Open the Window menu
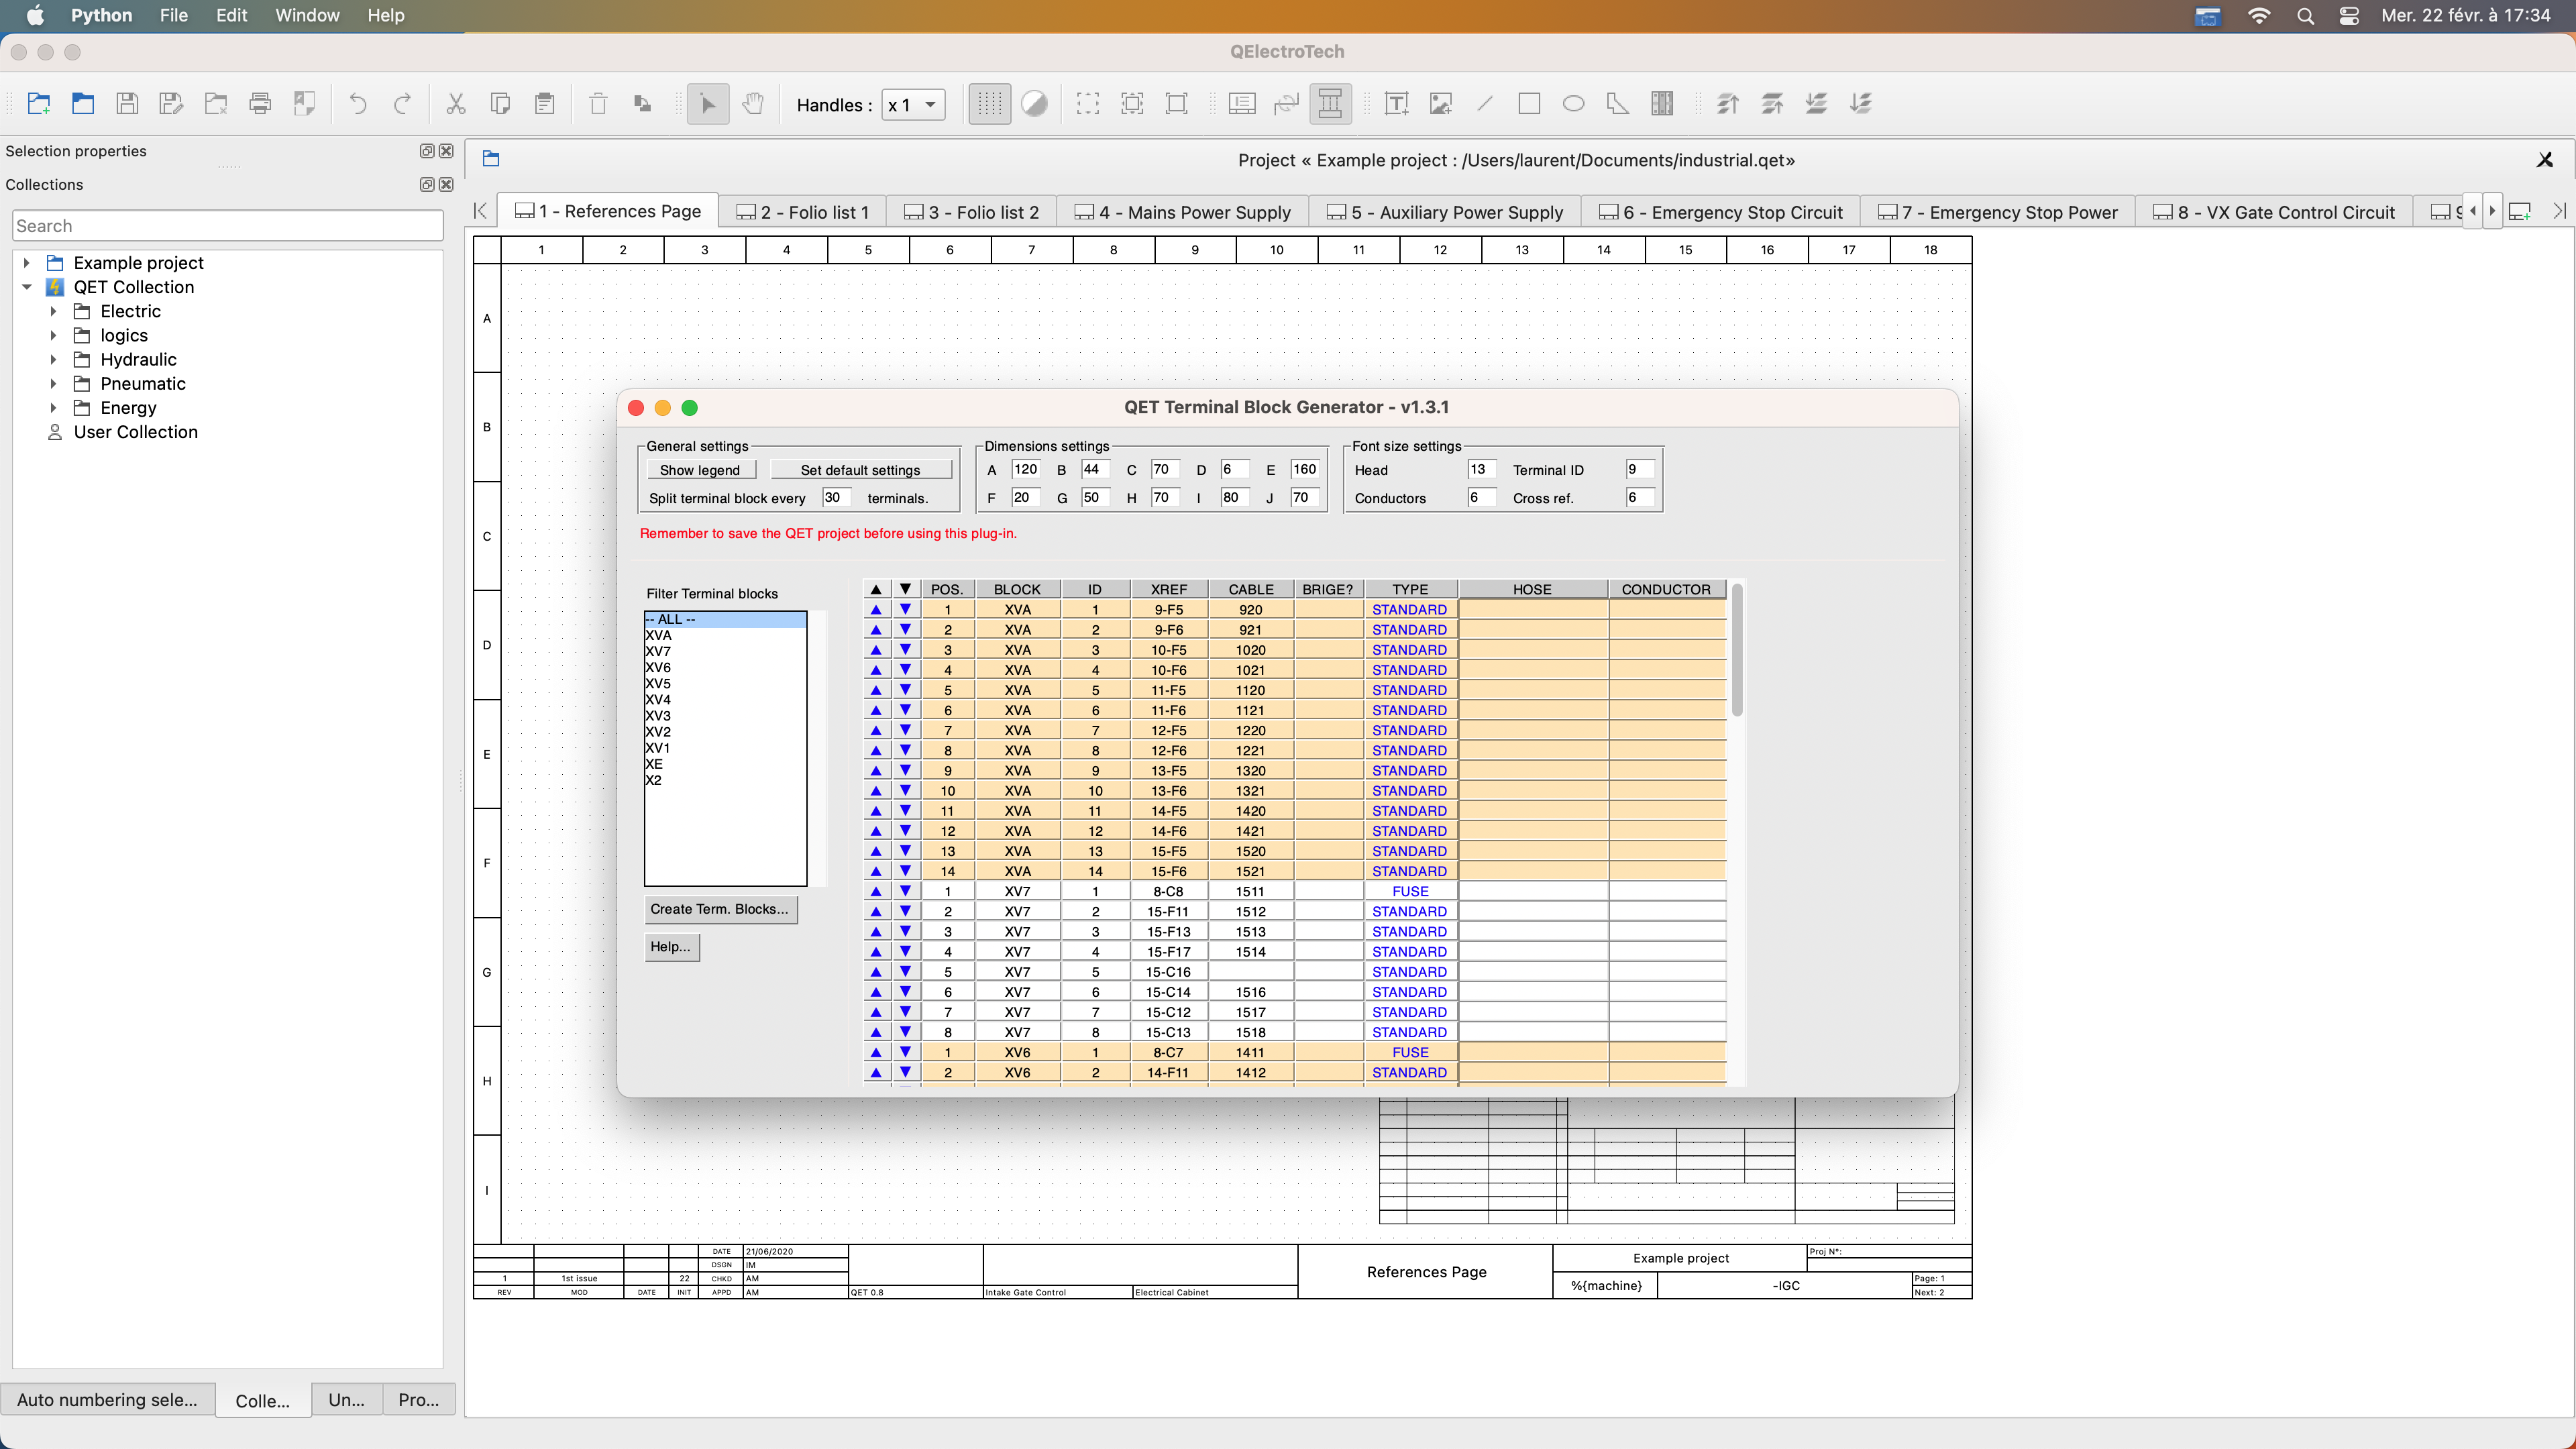 (x=307, y=16)
